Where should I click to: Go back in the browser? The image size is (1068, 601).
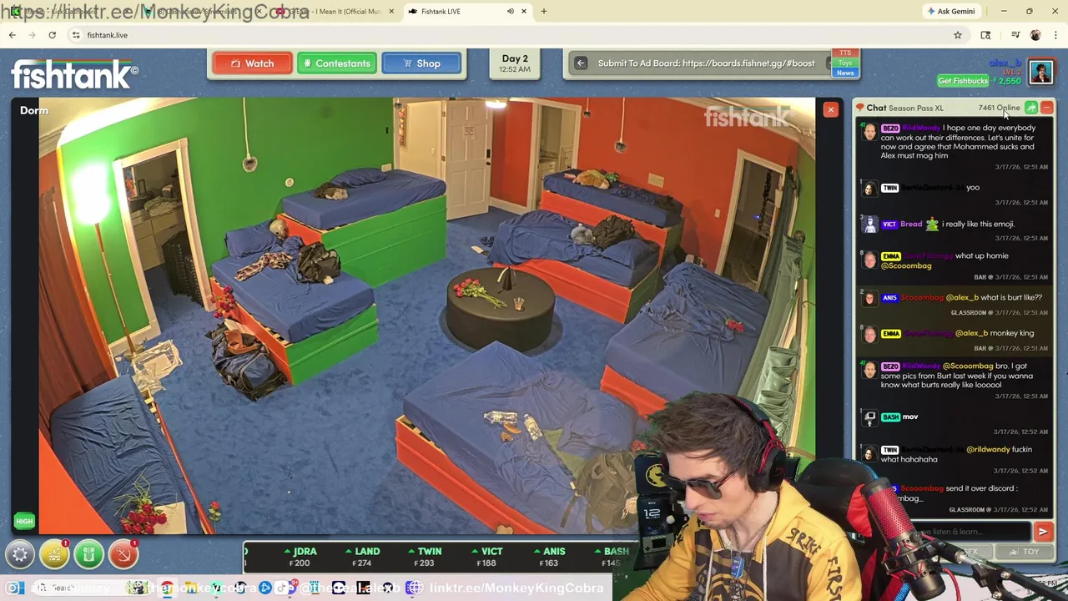click(12, 35)
